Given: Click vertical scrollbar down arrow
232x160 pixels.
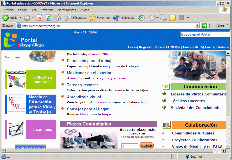Looking at the screenshot, I should 228,146.
